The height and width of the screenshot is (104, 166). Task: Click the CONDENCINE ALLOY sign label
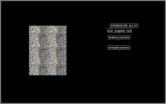[124, 25]
